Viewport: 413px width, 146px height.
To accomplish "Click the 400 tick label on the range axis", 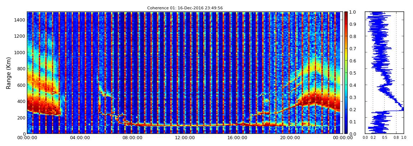I will coord(21,101).
